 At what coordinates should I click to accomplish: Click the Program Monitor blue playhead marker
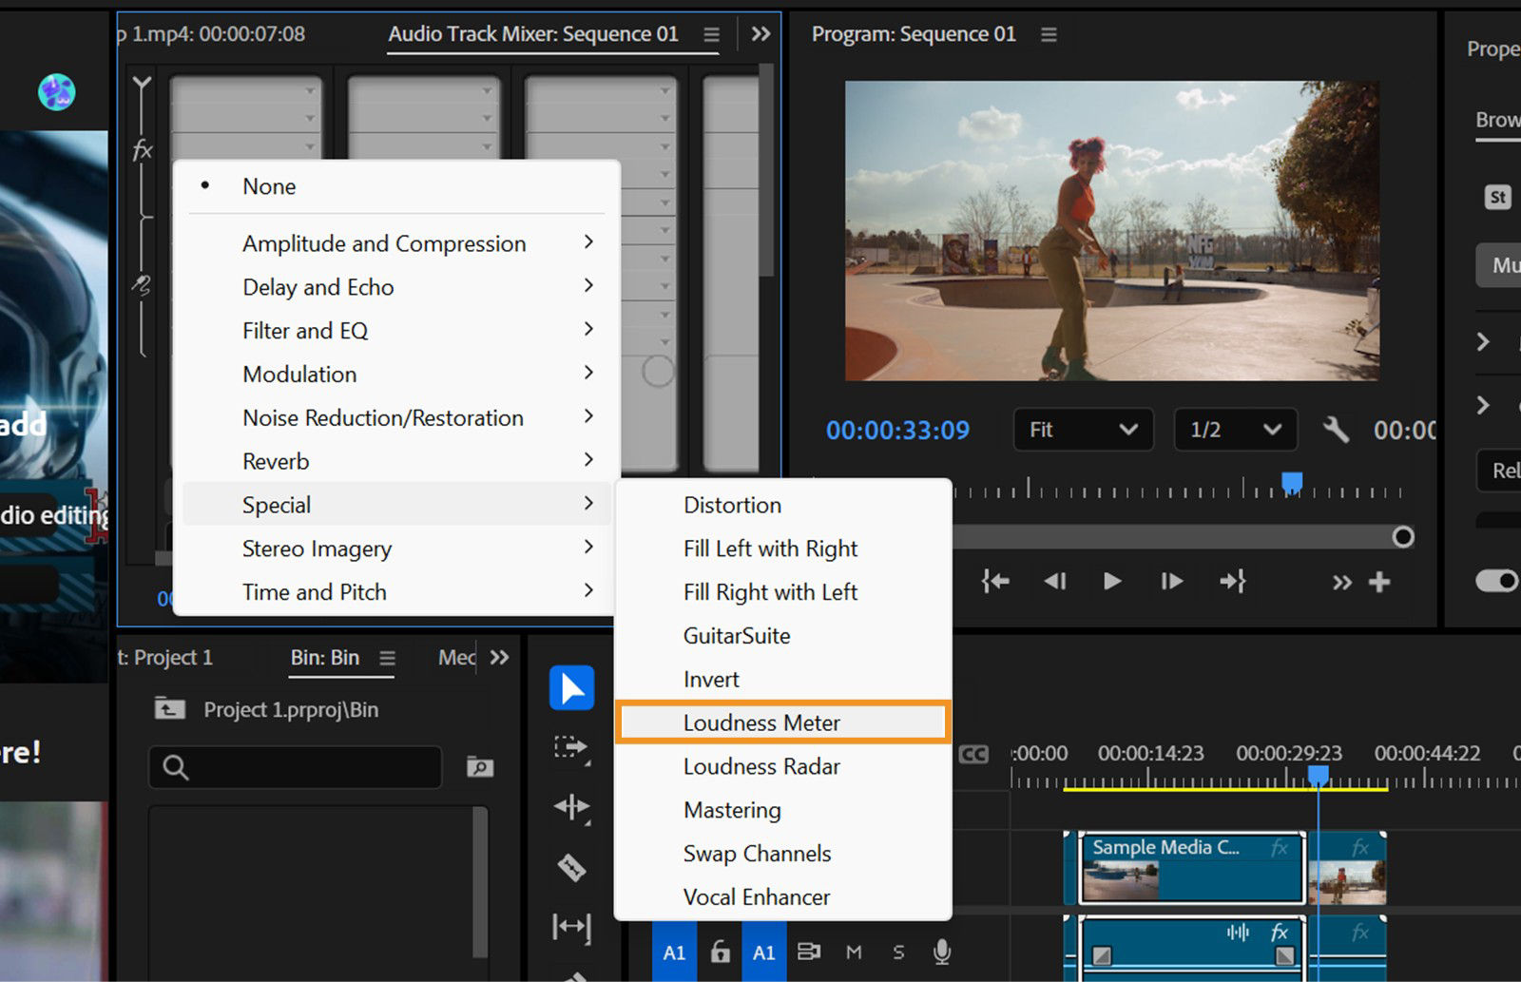point(1291,483)
